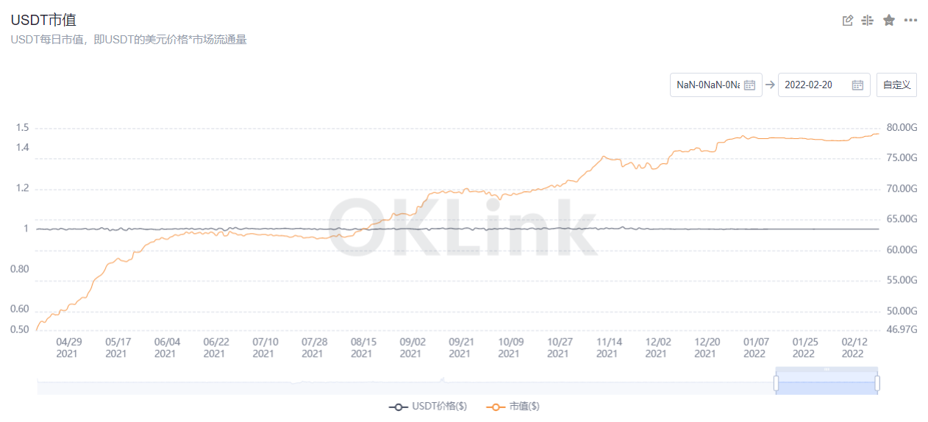This screenshot has height=422, width=928.
Task: Click the 11/14 2021 axis label
Action: point(607,348)
